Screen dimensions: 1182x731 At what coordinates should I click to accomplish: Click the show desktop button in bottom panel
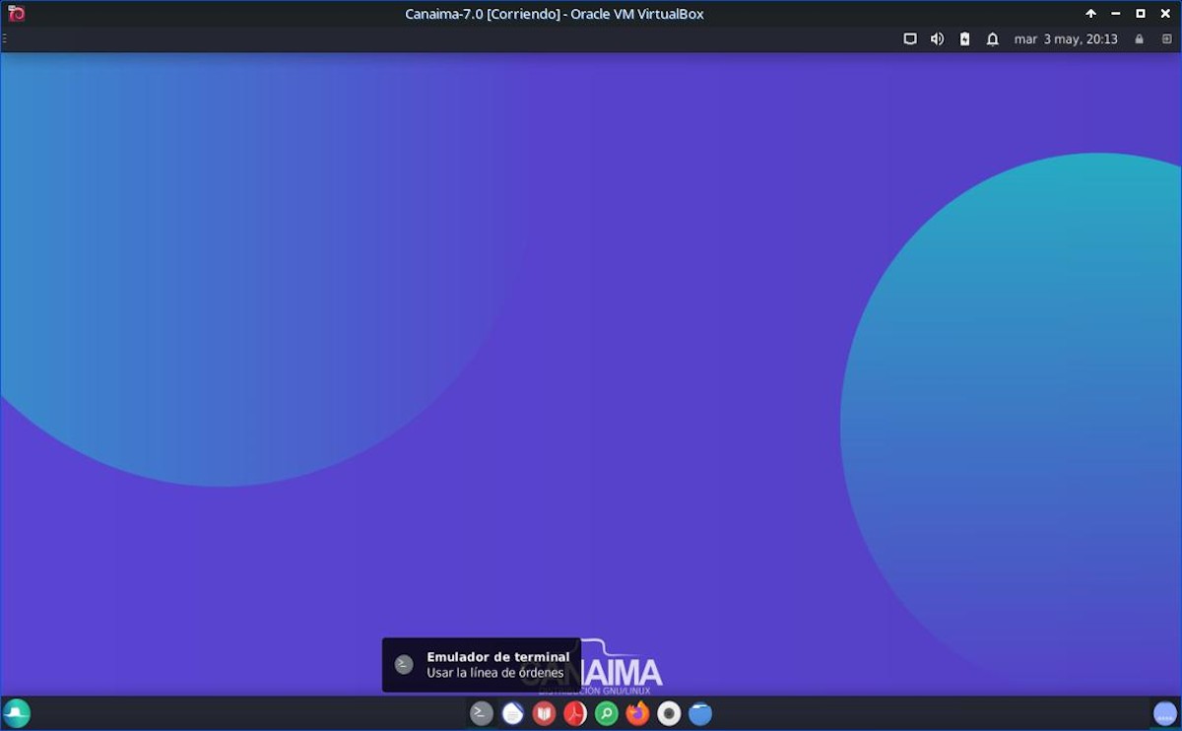click(x=1164, y=713)
